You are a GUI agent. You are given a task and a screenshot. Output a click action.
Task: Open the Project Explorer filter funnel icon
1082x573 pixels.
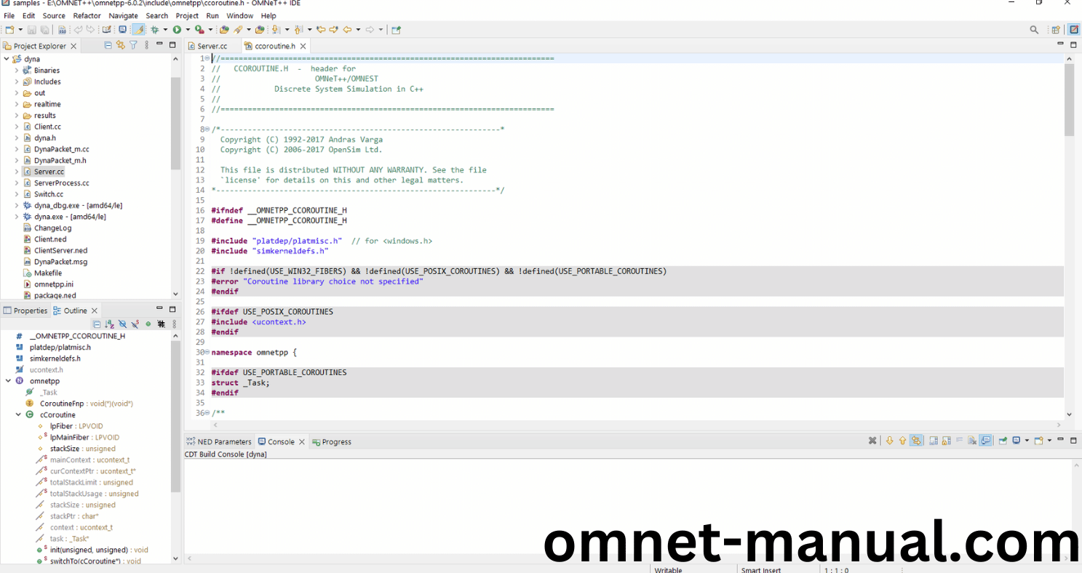[x=133, y=45]
